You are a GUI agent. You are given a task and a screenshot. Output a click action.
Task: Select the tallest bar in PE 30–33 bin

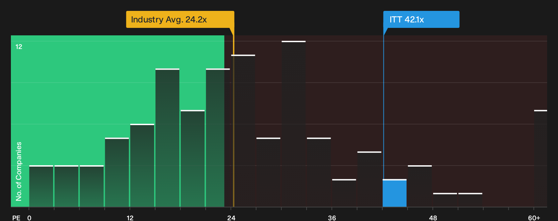[x=294, y=124]
